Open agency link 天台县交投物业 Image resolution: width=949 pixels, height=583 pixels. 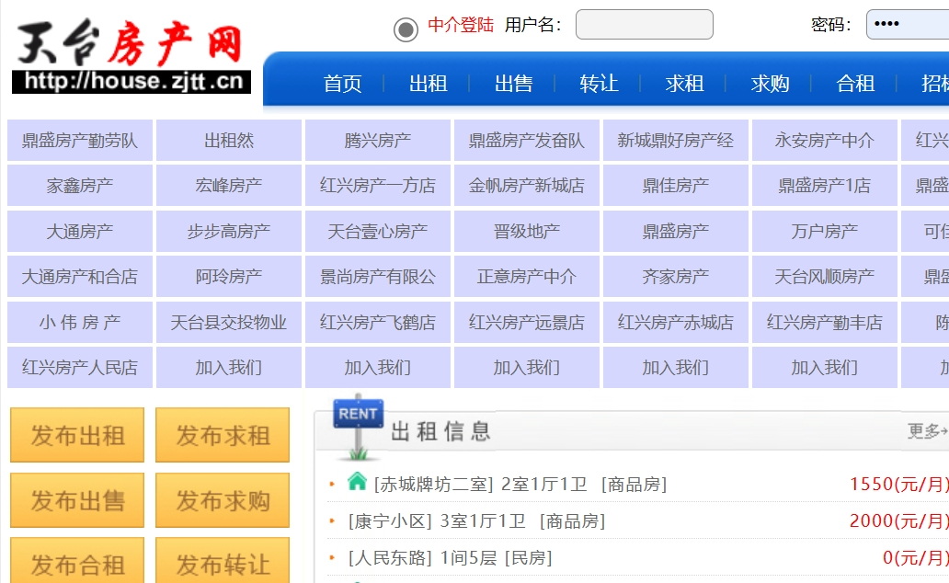(x=229, y=322)
